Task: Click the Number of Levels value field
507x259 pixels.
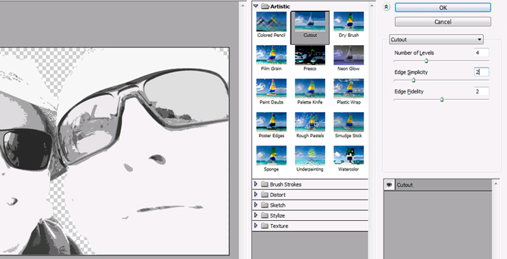Action: [x=482, y=53]
